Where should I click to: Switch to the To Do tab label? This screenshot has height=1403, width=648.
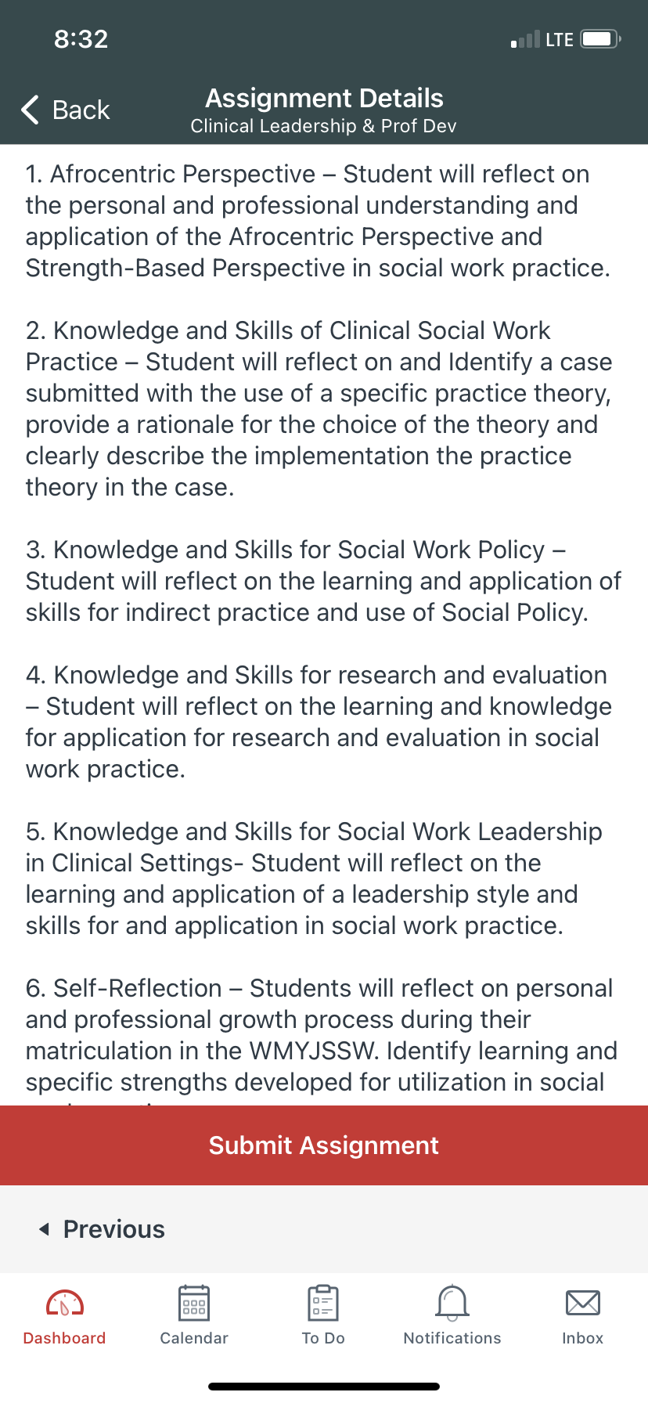click(x=323, y=1338)
